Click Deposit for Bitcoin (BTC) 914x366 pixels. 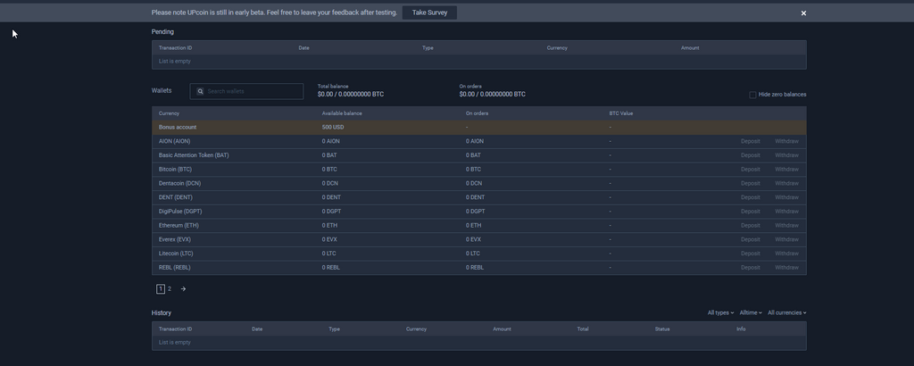pyautogui.click(x=750, y=170)
